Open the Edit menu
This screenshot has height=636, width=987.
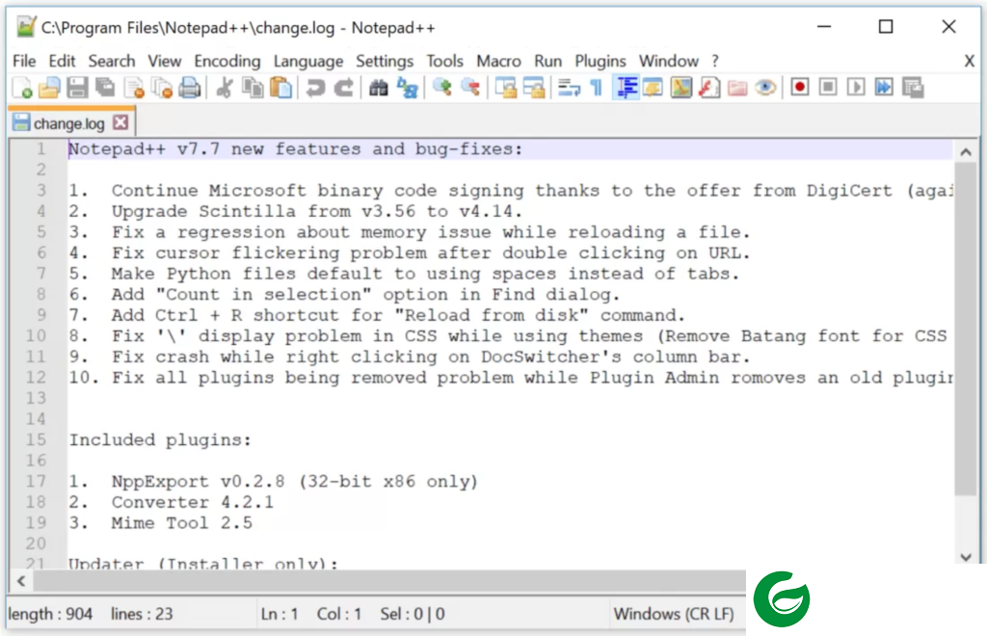click(x=62, y=61)
